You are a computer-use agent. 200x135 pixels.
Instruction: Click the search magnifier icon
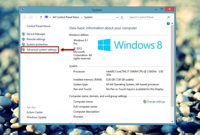click(168, 17)
